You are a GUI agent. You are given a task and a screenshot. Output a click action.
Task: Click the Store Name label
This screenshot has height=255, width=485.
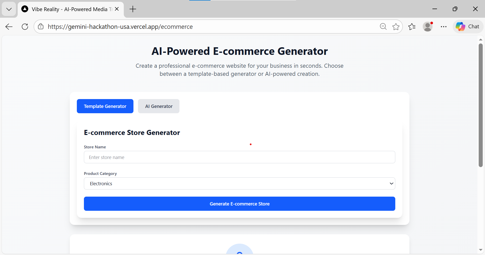[95, 147]
